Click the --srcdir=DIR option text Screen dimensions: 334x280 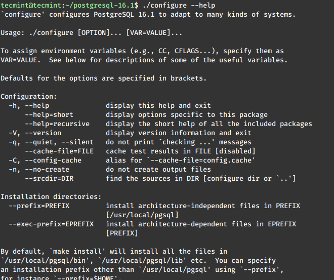(49, 179)
